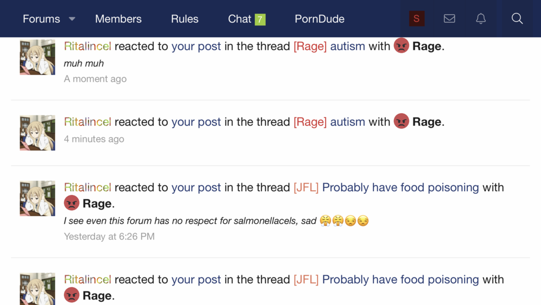Open the notifications bell icon
Image resolution: width=541 pixels, height=305 pixels.
(480, 18)
